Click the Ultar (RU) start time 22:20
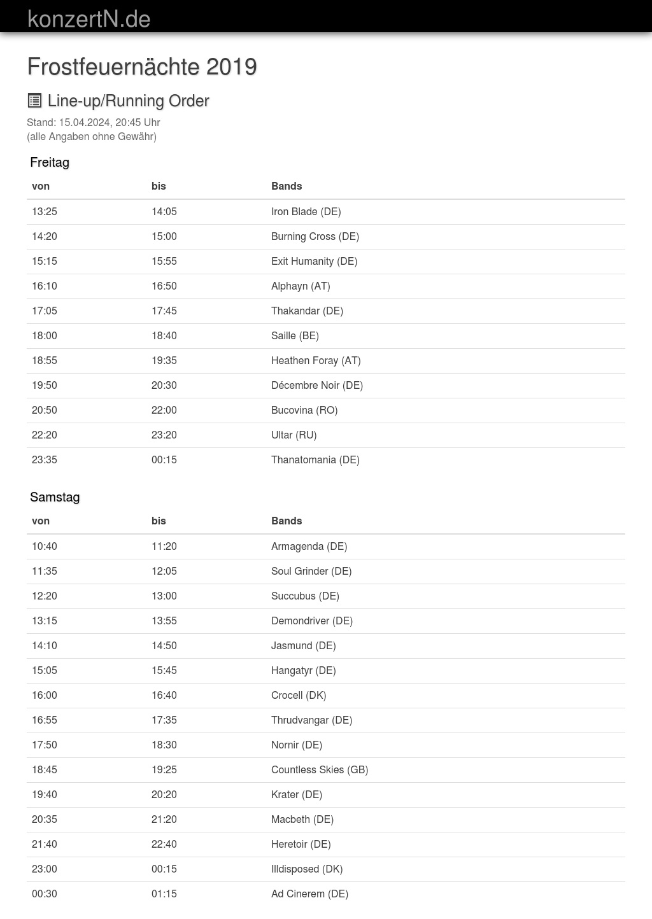 point(45,435)
